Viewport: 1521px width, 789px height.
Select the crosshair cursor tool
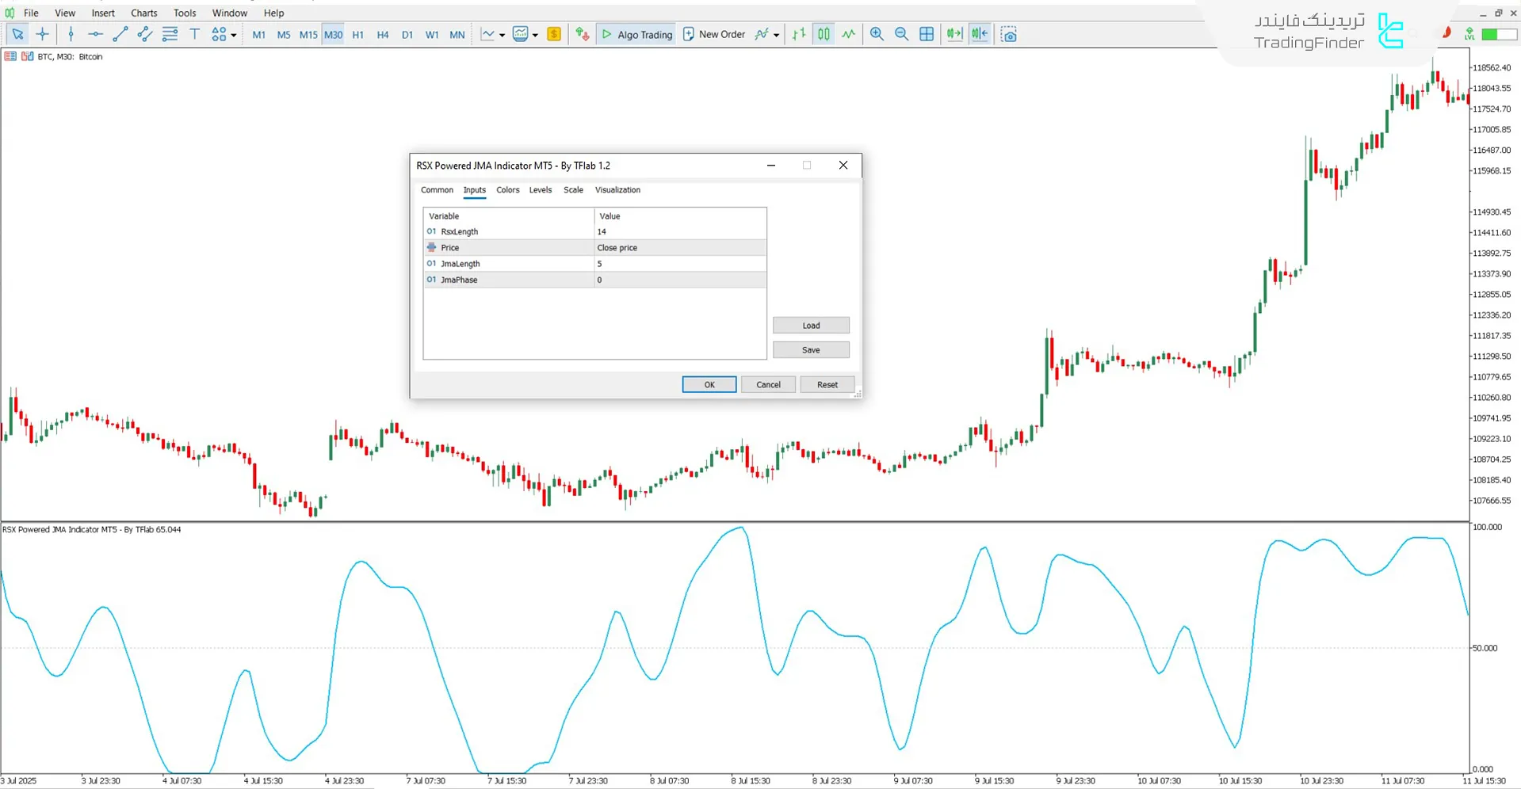coord(43,34)
